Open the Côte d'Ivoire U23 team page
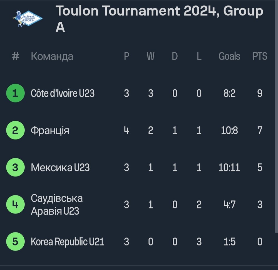 pyautogui.click(x=63, y=93)
